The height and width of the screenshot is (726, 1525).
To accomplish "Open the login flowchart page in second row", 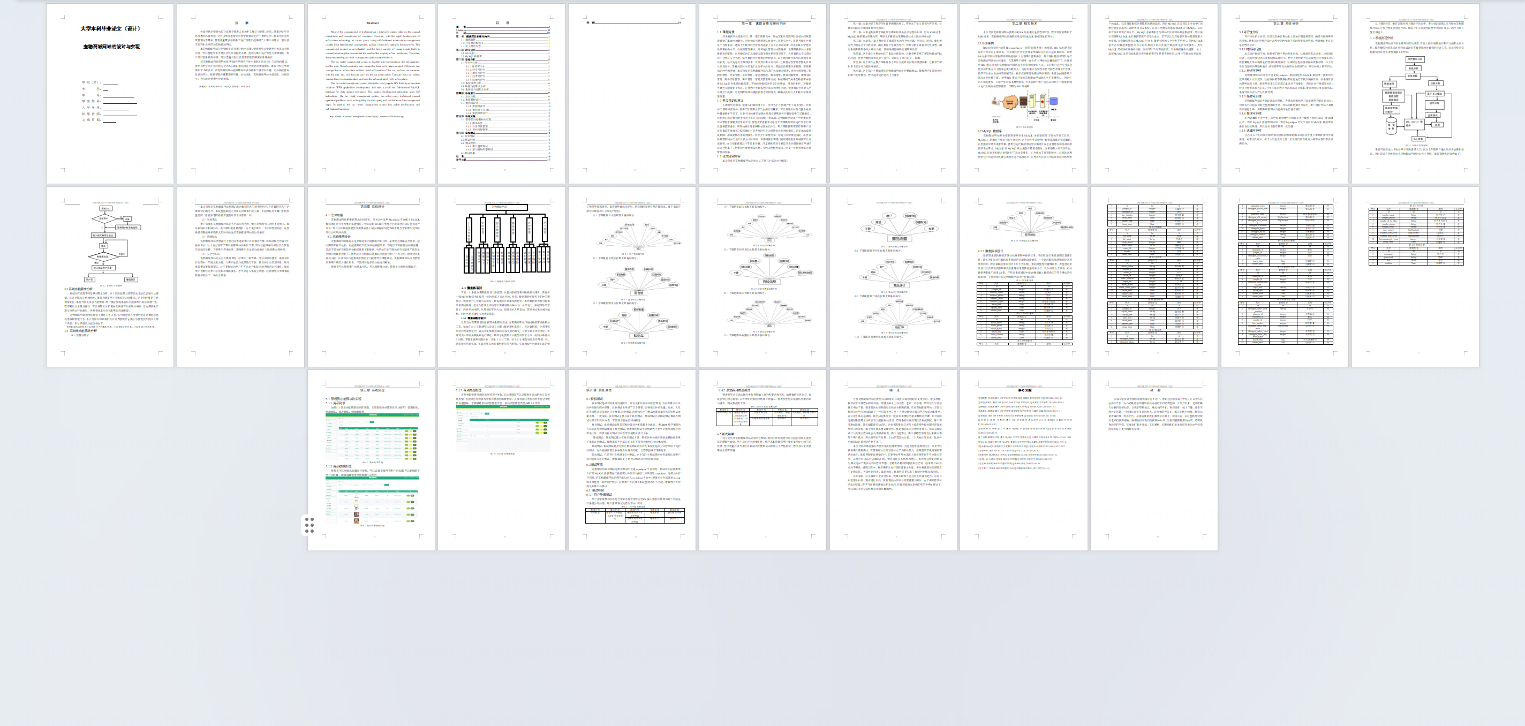I will click(x=110, y=277).
